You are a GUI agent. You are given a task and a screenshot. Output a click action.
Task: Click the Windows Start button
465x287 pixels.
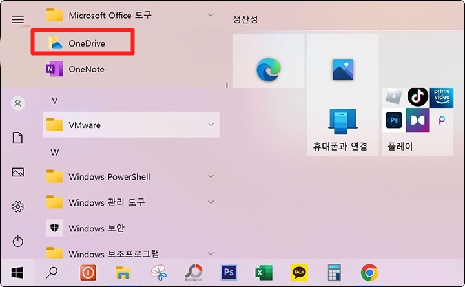tap(17, 273)
